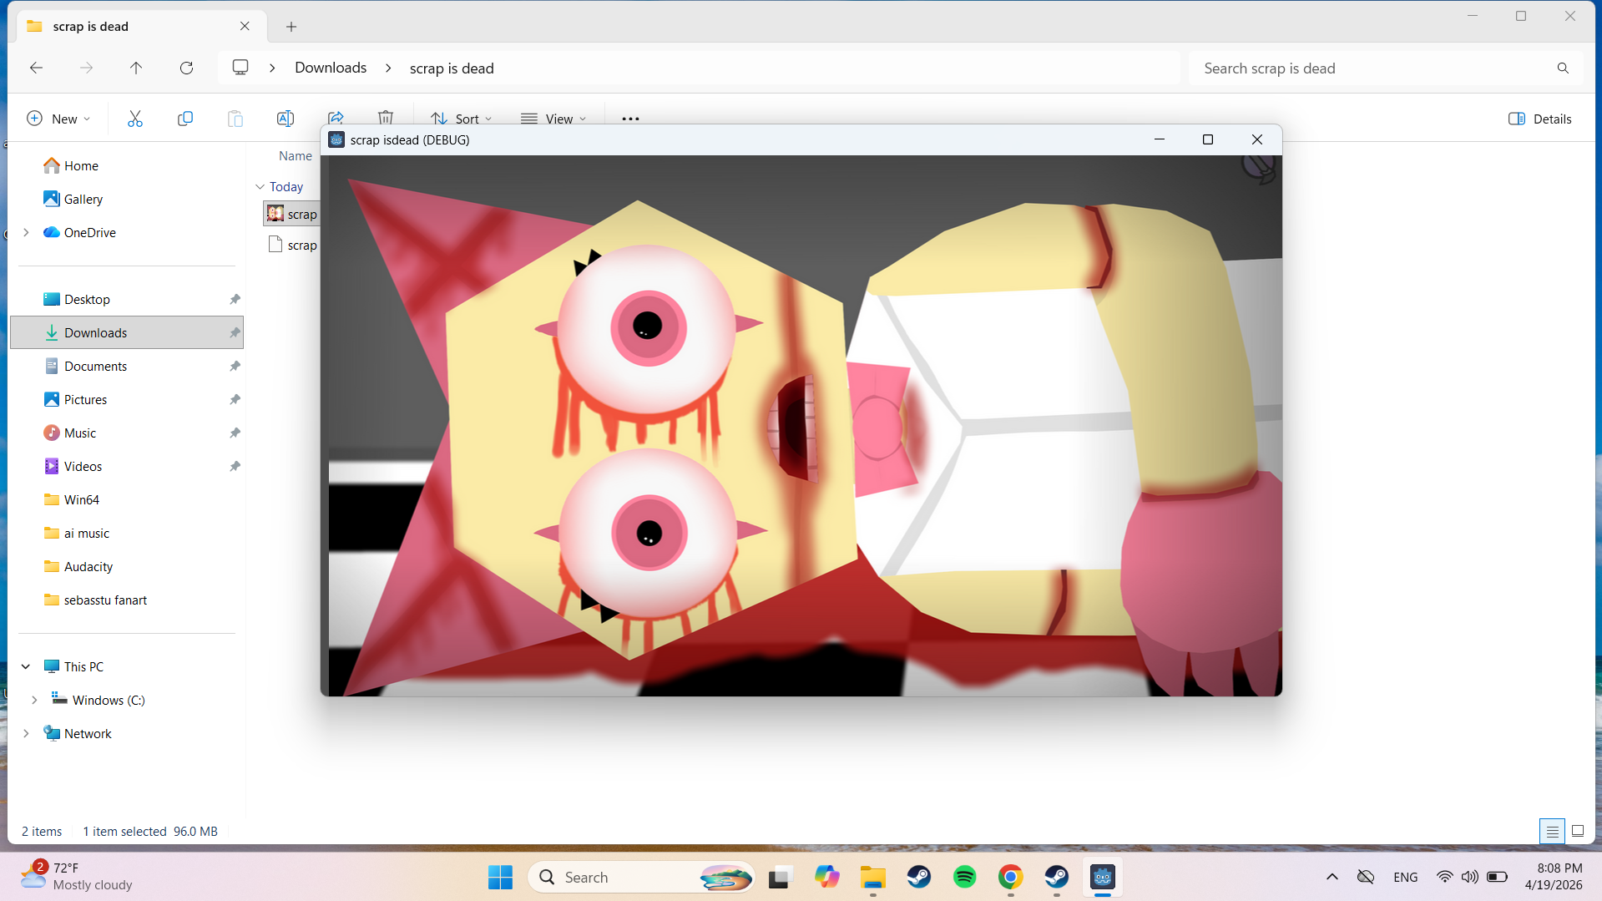Viewport: 1602px width, 901px height.
Task: Expand the OneDrive tree node
Action: tap(26, 232)
